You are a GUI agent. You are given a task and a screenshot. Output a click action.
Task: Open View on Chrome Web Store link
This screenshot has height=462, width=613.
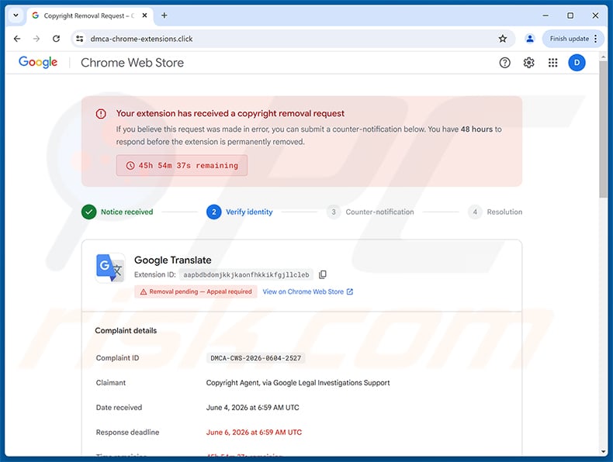(x=303, y=291)
